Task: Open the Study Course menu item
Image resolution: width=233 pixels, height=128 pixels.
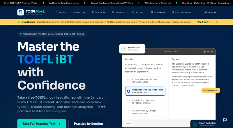Action: coord(183,12)
